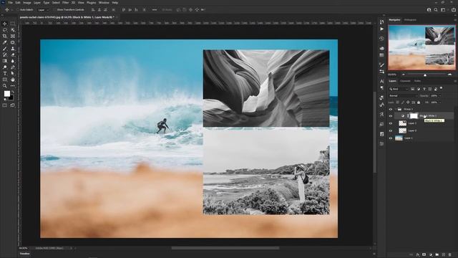
Task: Click the Navigator zoom-in mountain button
Action: coord(450,75)
